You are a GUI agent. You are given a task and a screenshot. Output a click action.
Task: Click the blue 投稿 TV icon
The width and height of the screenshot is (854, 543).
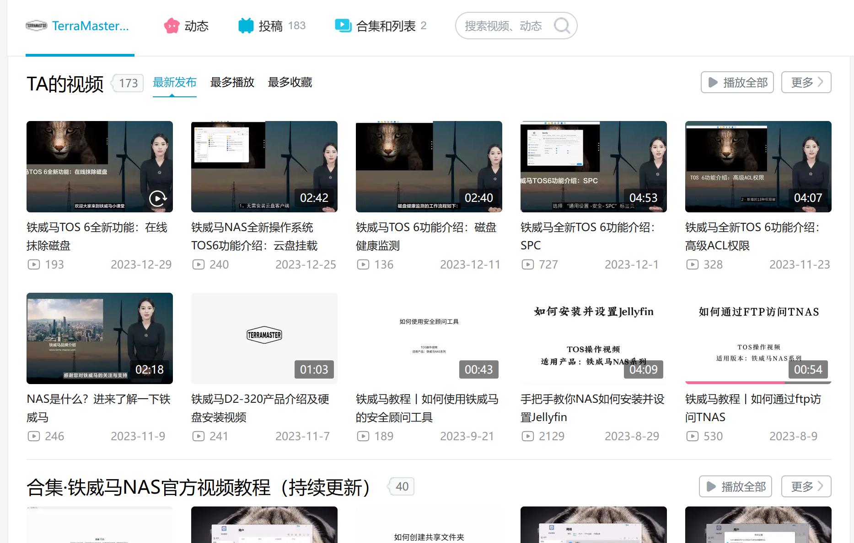[x=246, y=26]
